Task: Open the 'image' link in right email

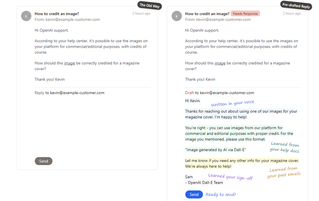Action: 220,63
